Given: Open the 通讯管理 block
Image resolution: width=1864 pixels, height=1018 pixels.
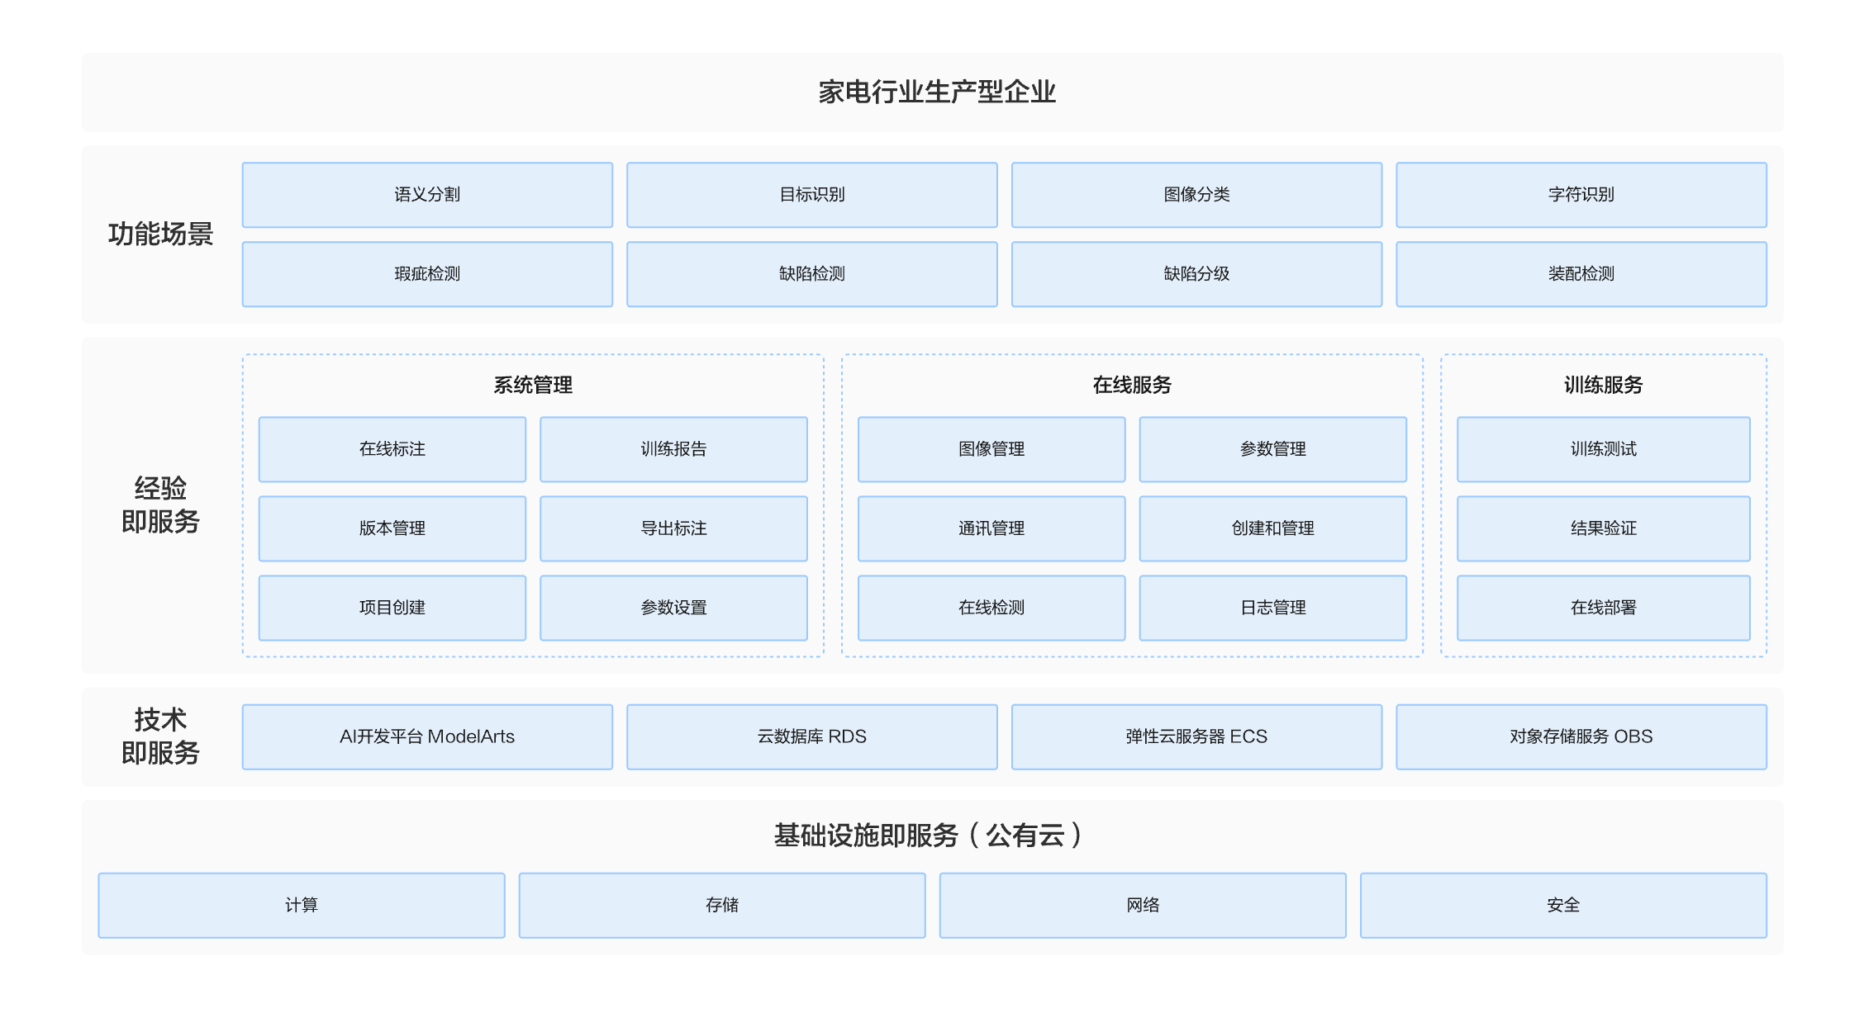Looking at the screenshot, I should (x=991, y=528).
